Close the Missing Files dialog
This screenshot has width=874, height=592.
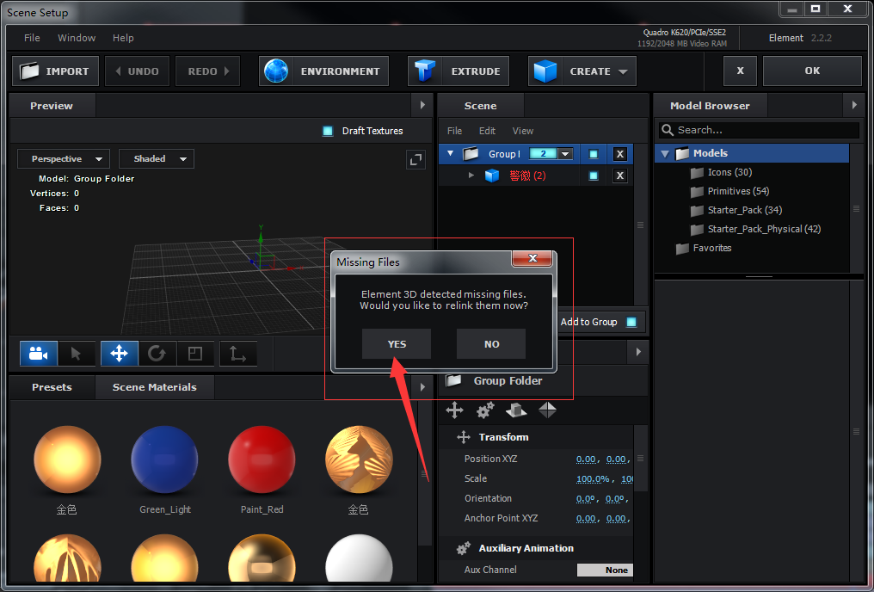coord(532,258)
